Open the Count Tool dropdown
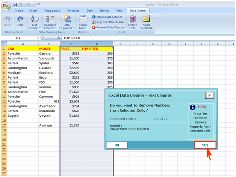Image resolution: width=236 pixels, height=177 pixels. [x=83, y=22]
